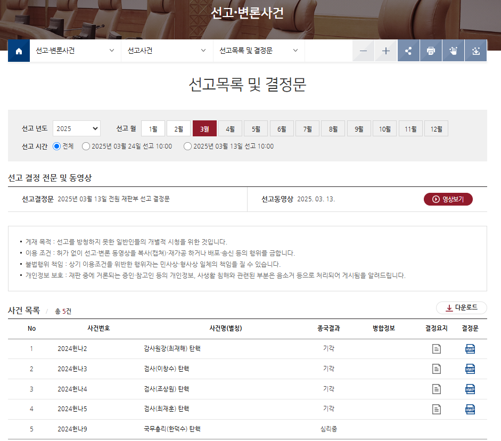The image size is (501, 441).
Task: Click case name 검사(이창수) 탄핵
Action: tap(167, 369)
